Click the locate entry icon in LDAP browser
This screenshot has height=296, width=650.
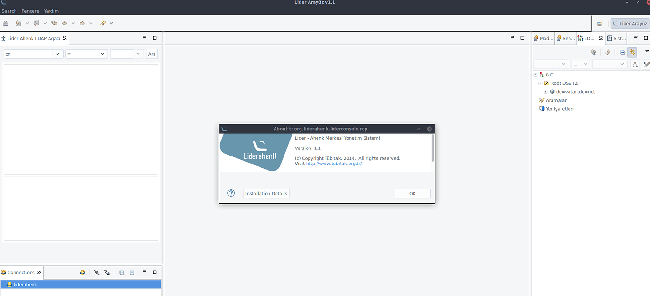click(x=593, y=52)
